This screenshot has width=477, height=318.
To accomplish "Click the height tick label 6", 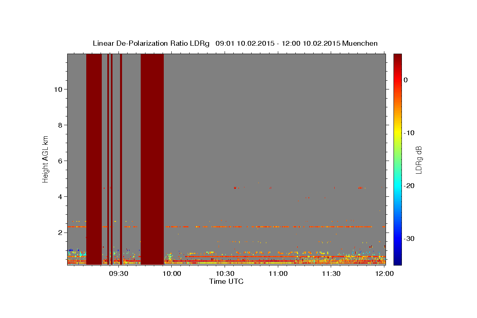I will (x=60, y=161).
